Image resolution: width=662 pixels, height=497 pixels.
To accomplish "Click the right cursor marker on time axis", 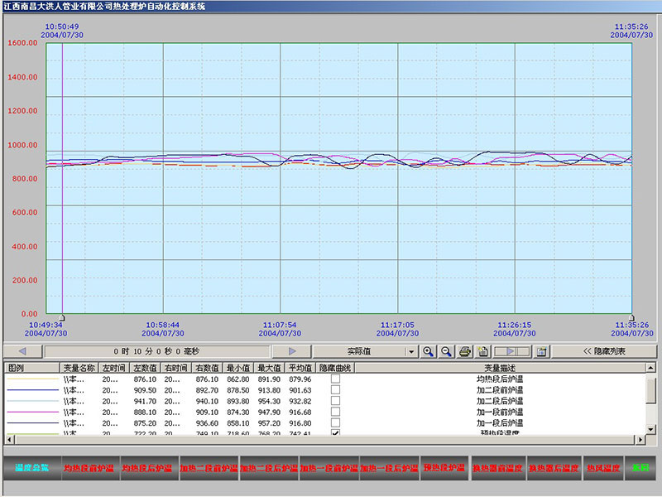I will point(631,316).
